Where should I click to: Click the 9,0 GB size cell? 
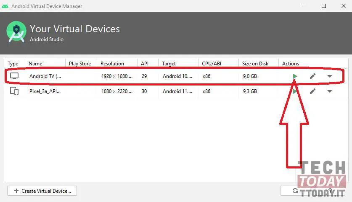tap(250, 76)
